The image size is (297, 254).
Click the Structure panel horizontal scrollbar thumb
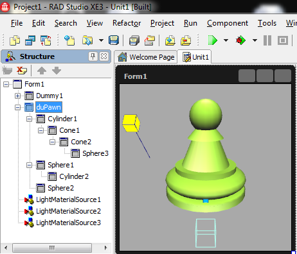coord(52,248)
